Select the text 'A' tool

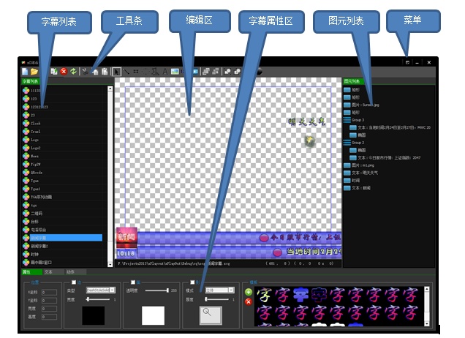164,71
